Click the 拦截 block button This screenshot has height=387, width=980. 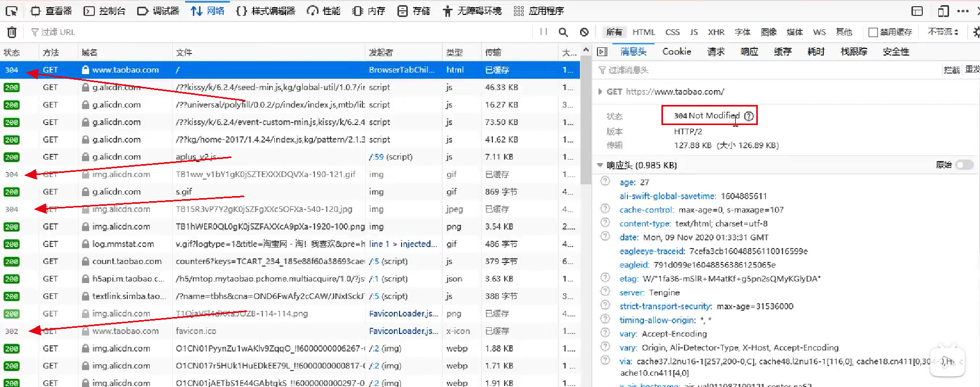pos(952,70)
